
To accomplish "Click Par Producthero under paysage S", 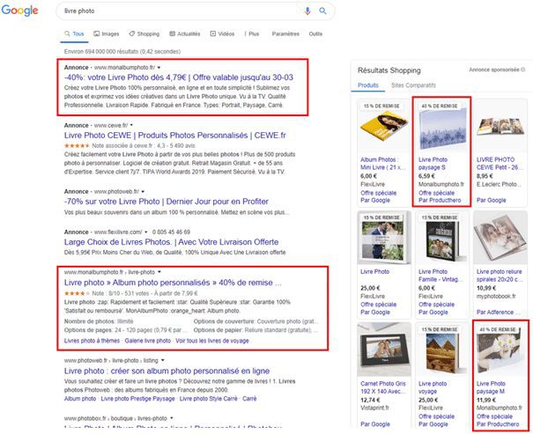I will coord(440,201).
